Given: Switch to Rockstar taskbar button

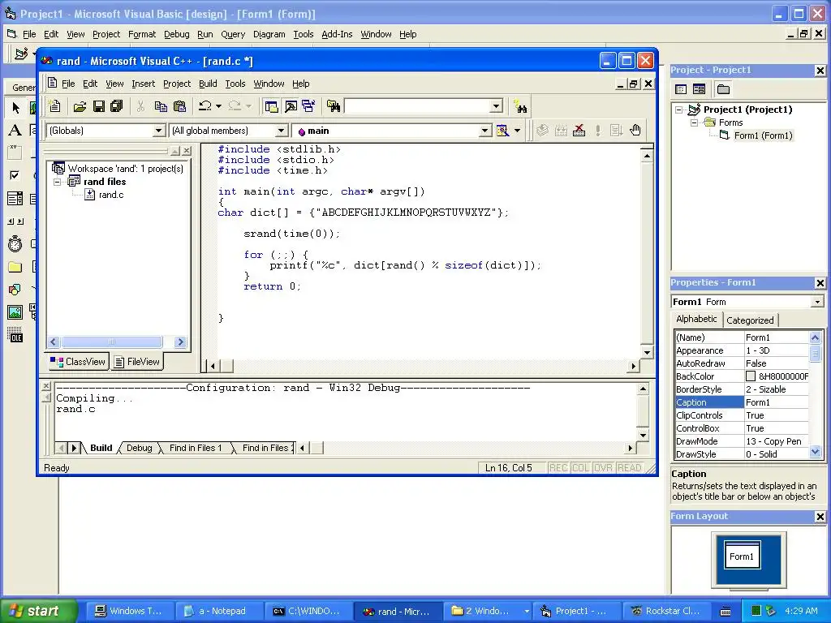Looking at the screenshot, I should pyautogui.click(x=667, y=611).
